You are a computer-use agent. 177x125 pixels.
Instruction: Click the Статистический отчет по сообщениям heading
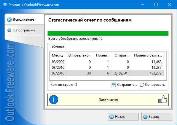point(90,20)
